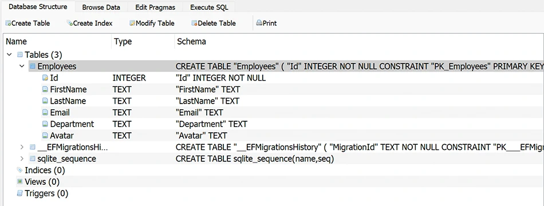Click the CREATE TABLE "Employees" schema text

coord(360,66)
